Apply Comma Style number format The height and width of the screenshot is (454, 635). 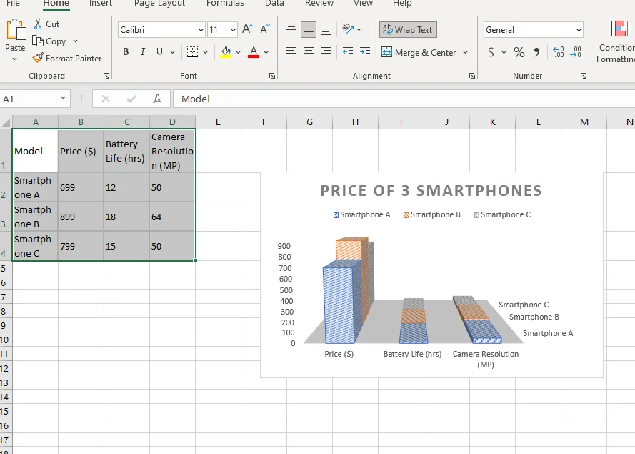coord(536,52)
